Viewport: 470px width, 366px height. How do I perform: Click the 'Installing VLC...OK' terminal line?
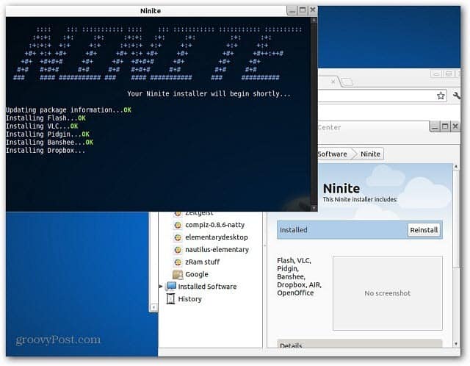[42, 126]
